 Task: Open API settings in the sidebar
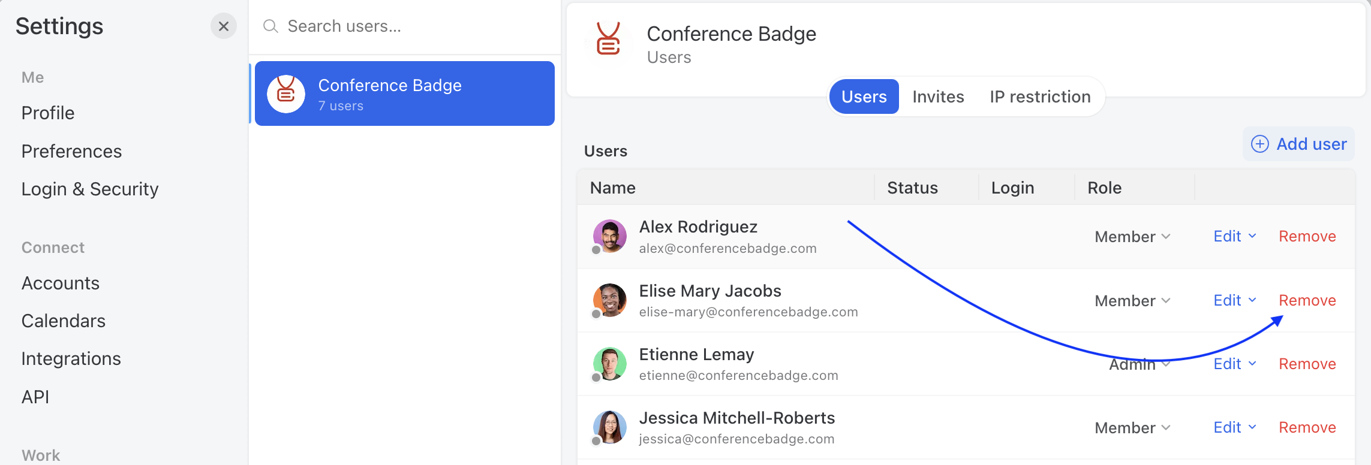point(35,397)
